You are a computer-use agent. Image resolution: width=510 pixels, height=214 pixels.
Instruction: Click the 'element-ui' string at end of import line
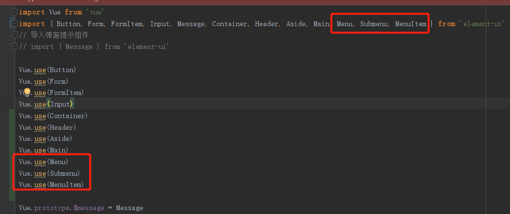pos(482,24)
